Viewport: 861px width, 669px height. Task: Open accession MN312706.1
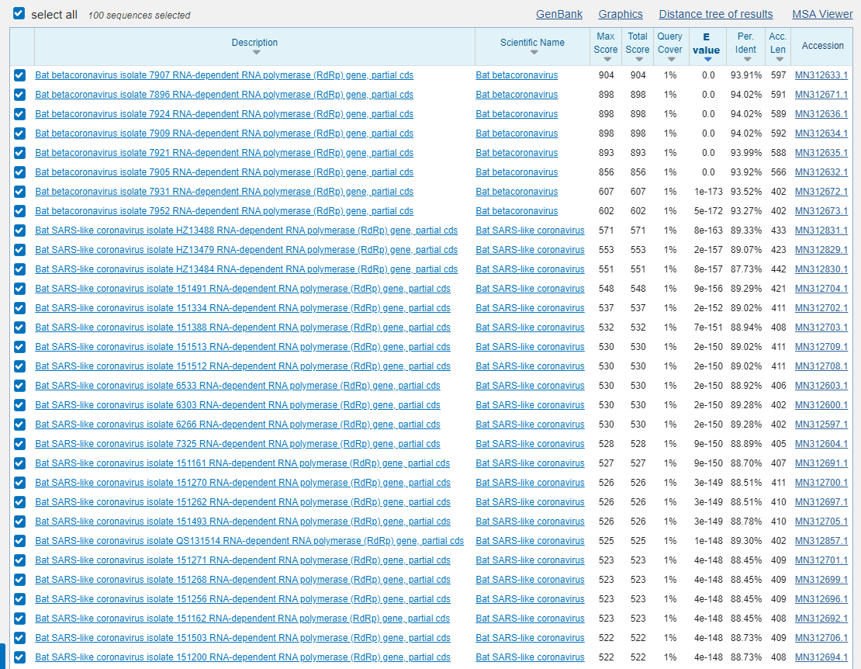pyautogui.click(x=821, y=638)
